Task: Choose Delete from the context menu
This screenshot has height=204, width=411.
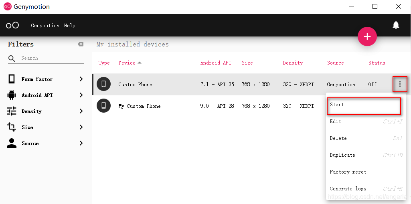Action: coord(366,138)
